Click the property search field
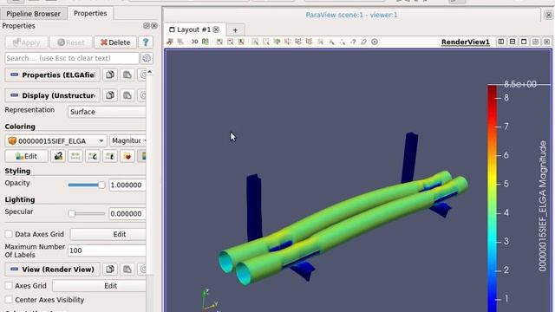 click(x=72, y=58)
